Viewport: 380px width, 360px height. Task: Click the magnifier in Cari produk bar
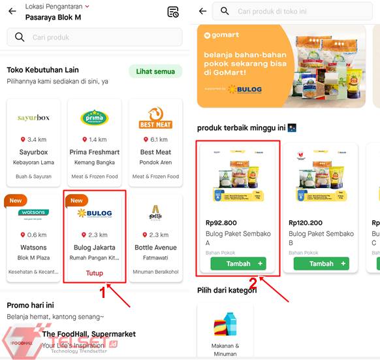[x=20, y=37]
